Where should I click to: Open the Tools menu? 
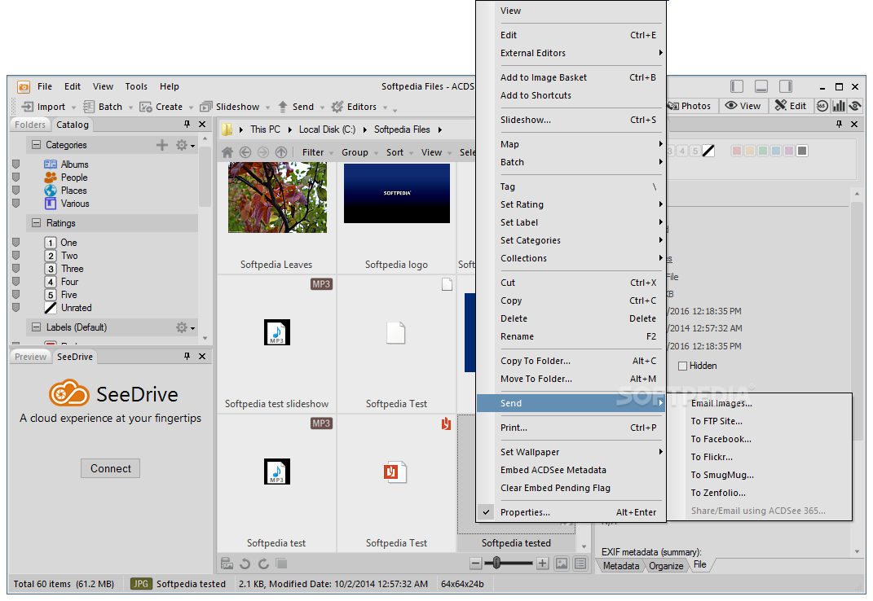(x=136, y=86)
